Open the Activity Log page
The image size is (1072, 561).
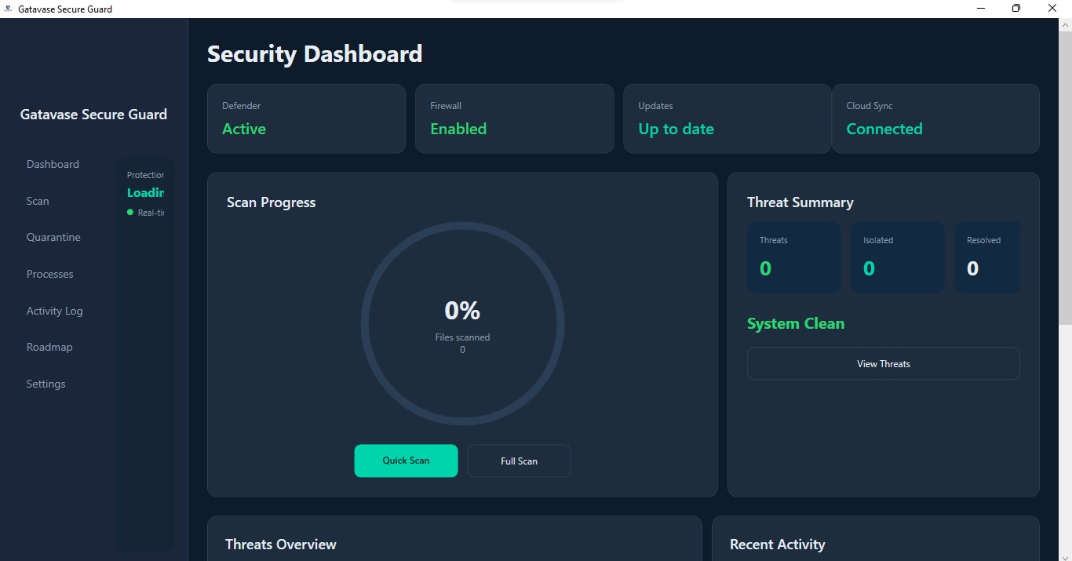click(x=54, y=311)
